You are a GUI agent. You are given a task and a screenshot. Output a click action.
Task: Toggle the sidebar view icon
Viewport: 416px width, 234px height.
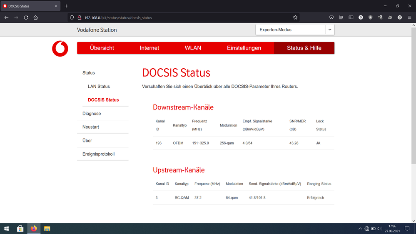click(351, 17)
